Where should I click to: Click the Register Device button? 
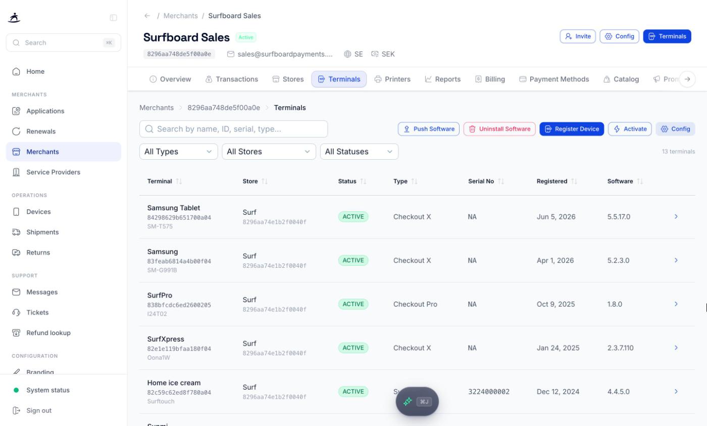572,129
